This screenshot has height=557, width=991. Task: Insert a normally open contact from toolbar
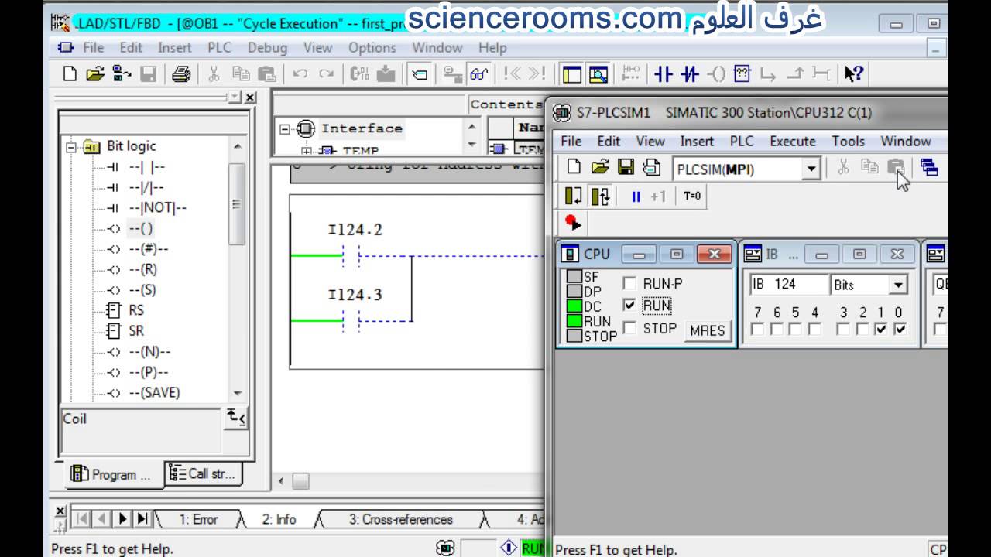pyautogui.click(x=664, y=74)
